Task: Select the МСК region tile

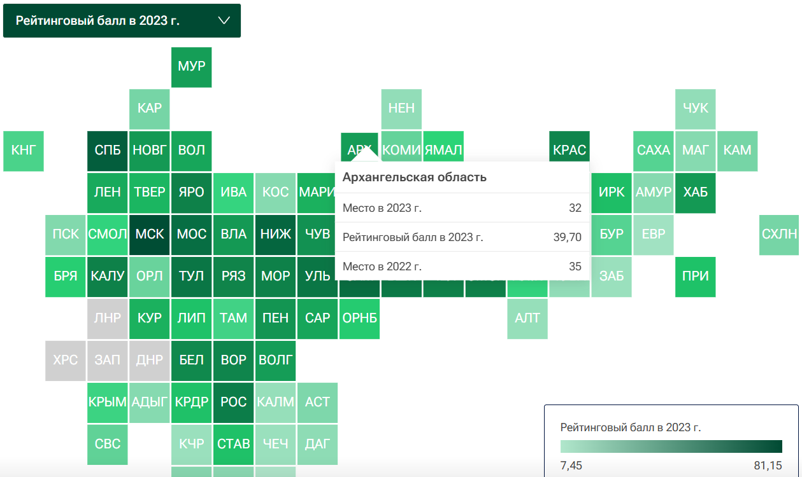Action: 150,234
